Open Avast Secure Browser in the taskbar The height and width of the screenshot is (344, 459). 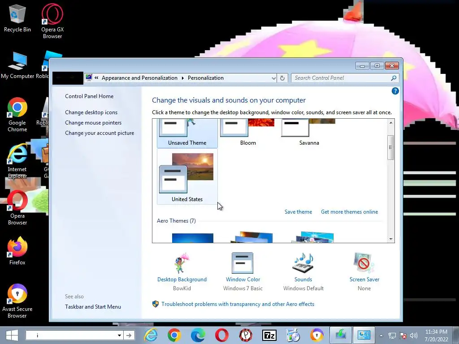[x=317, y=335]
